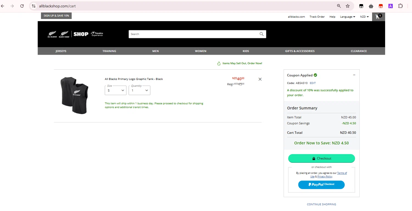
Task: Click the coupon code ABSAS10 text
Action: 302,83
